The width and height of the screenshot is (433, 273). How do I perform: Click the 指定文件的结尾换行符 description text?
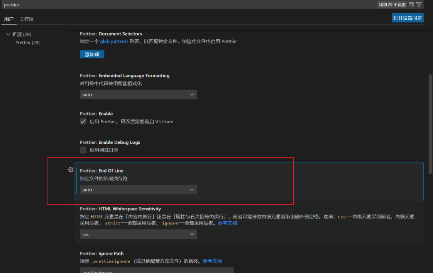click(103, 179)
